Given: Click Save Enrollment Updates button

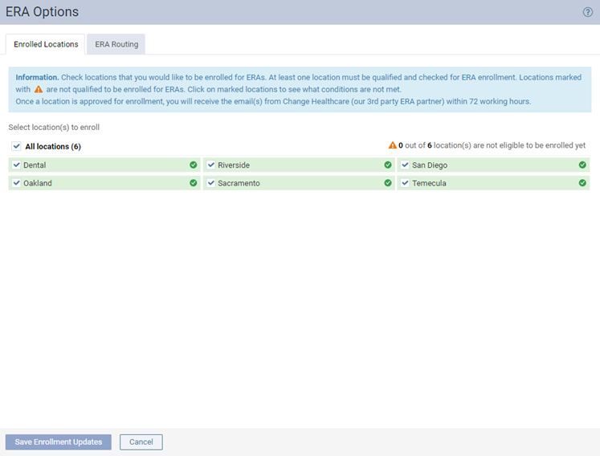Looking at the screenshot, I should (x=59, y=442).
